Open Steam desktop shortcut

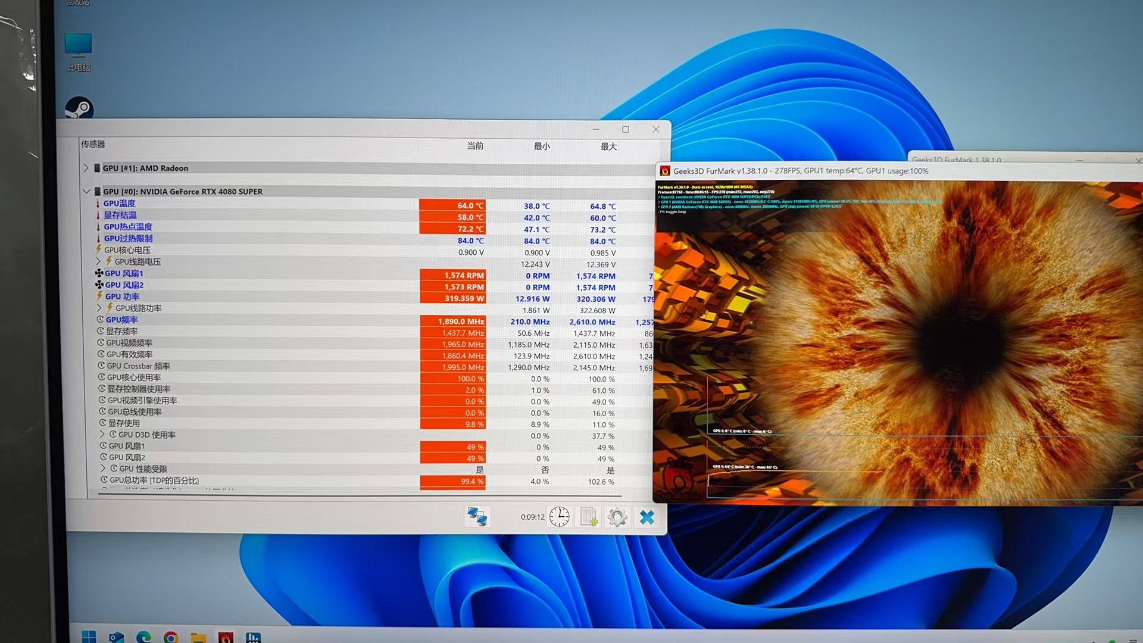coord(79,109)
